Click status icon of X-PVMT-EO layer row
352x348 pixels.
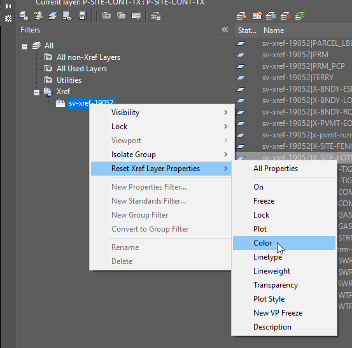coord(241,123)
